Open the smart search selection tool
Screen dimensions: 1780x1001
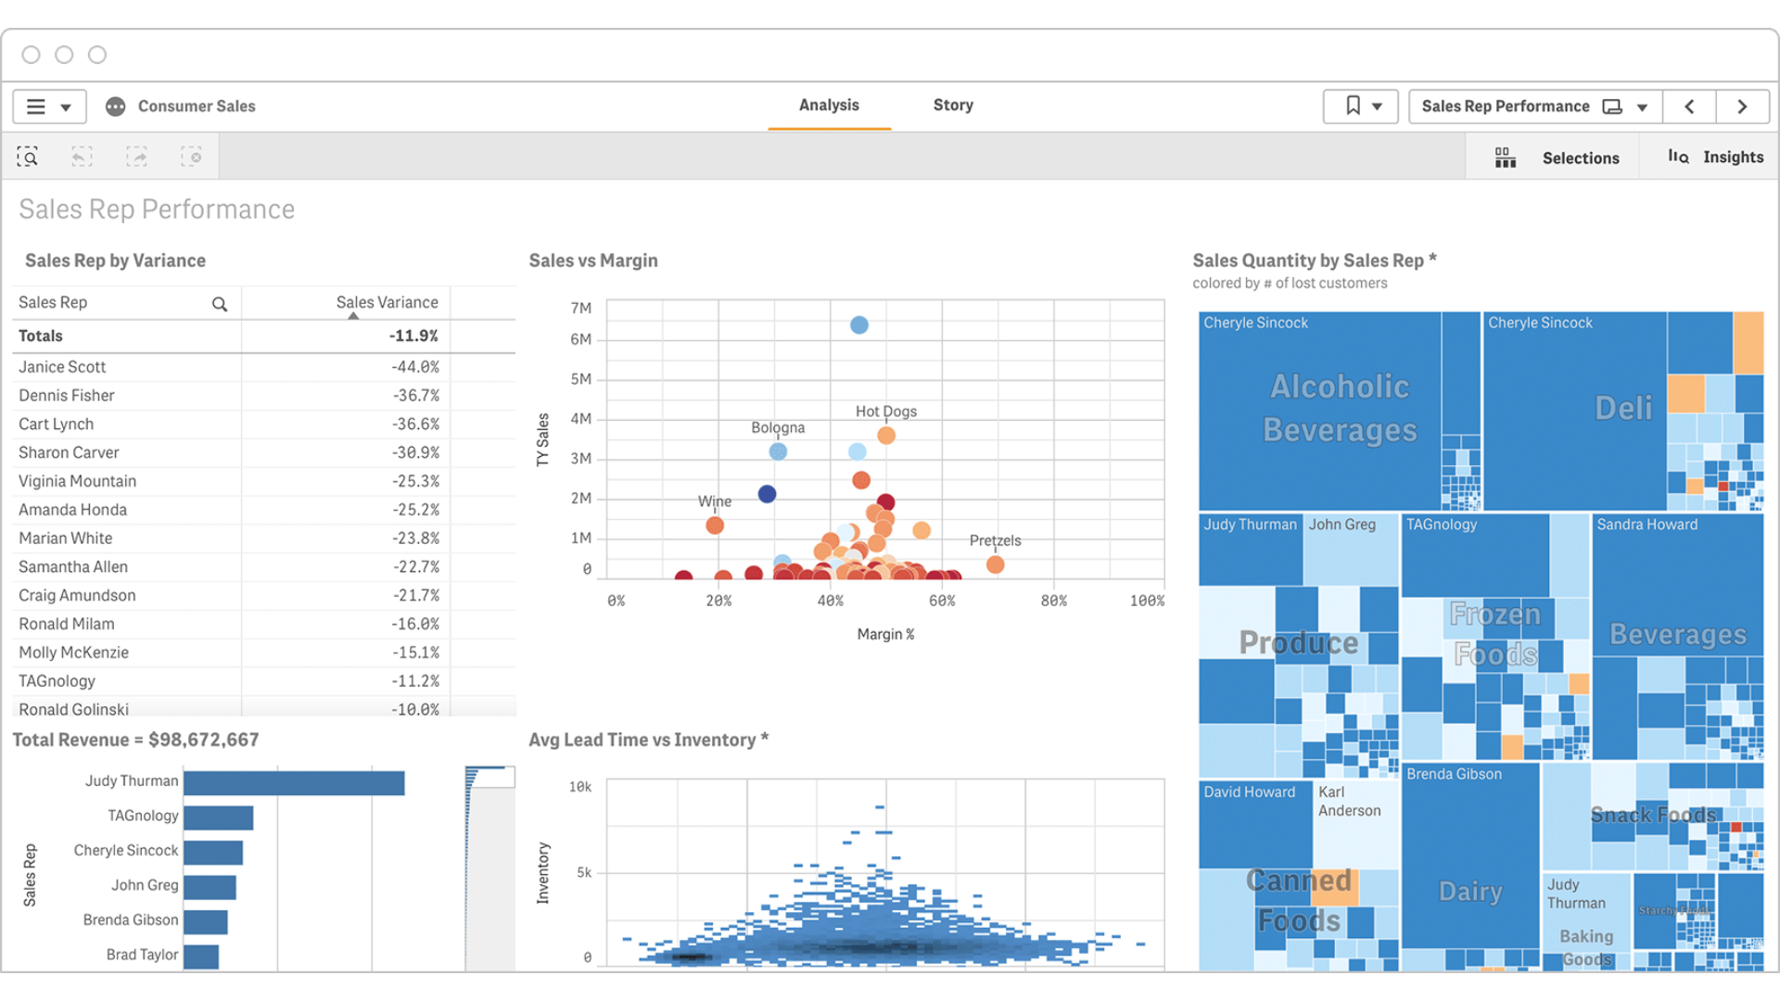click(28, 157)
